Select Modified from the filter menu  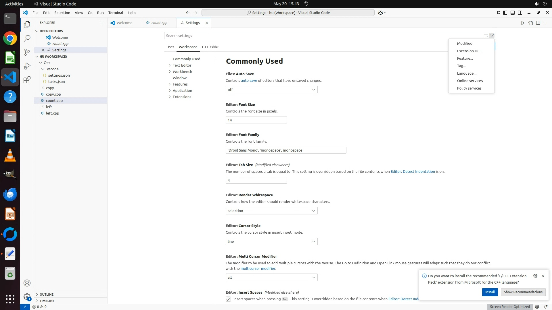pyautogui.click(x=465, y=43)
